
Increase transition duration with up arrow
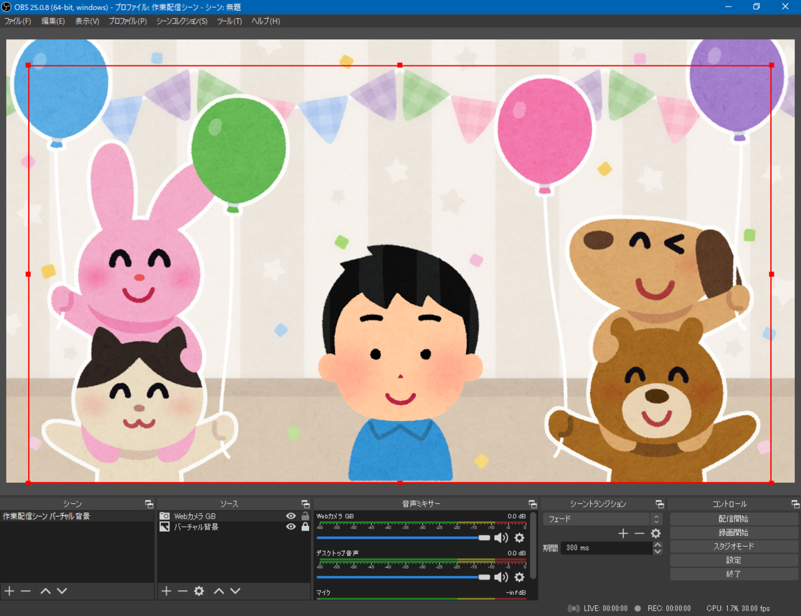[x=657, y=545]
